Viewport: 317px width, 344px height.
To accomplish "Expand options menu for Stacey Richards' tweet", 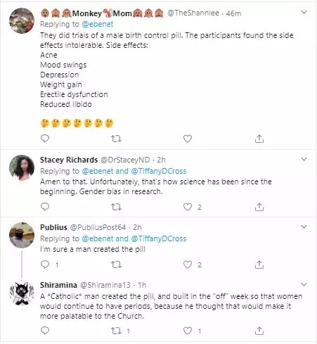I will (304, 160).
